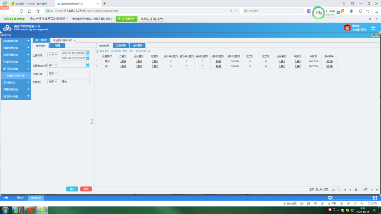Viewport: 381px width, 214px height.
Task: Open the grid apps icon on the bottom blue bar
Action: pyautogui.click(x=375, y=198)
